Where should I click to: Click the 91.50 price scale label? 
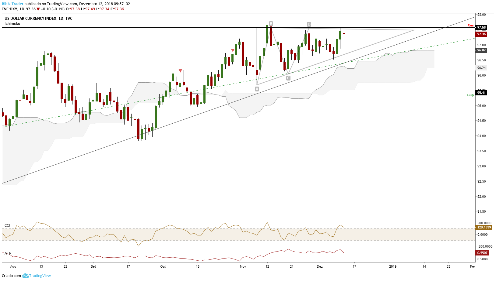click(482, 211)
